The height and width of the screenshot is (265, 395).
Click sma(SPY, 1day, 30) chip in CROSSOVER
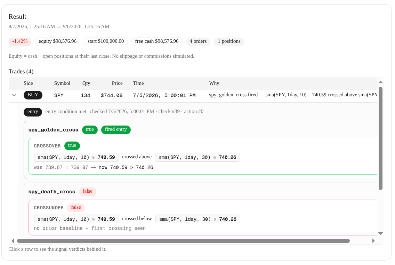[197, 157]
